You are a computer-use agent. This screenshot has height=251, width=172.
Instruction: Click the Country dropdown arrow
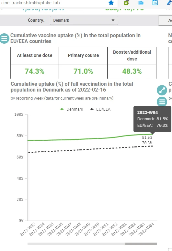pyautogui.click(x=113, y=20)
